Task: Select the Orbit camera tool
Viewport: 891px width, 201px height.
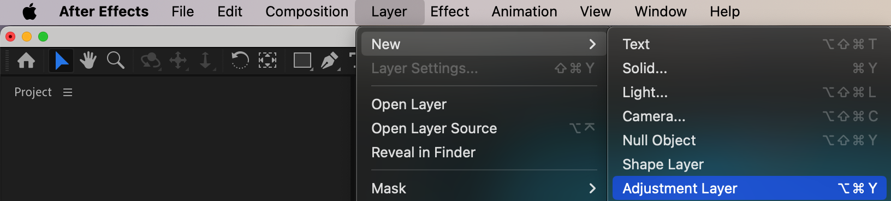Action: pos(150,61)
